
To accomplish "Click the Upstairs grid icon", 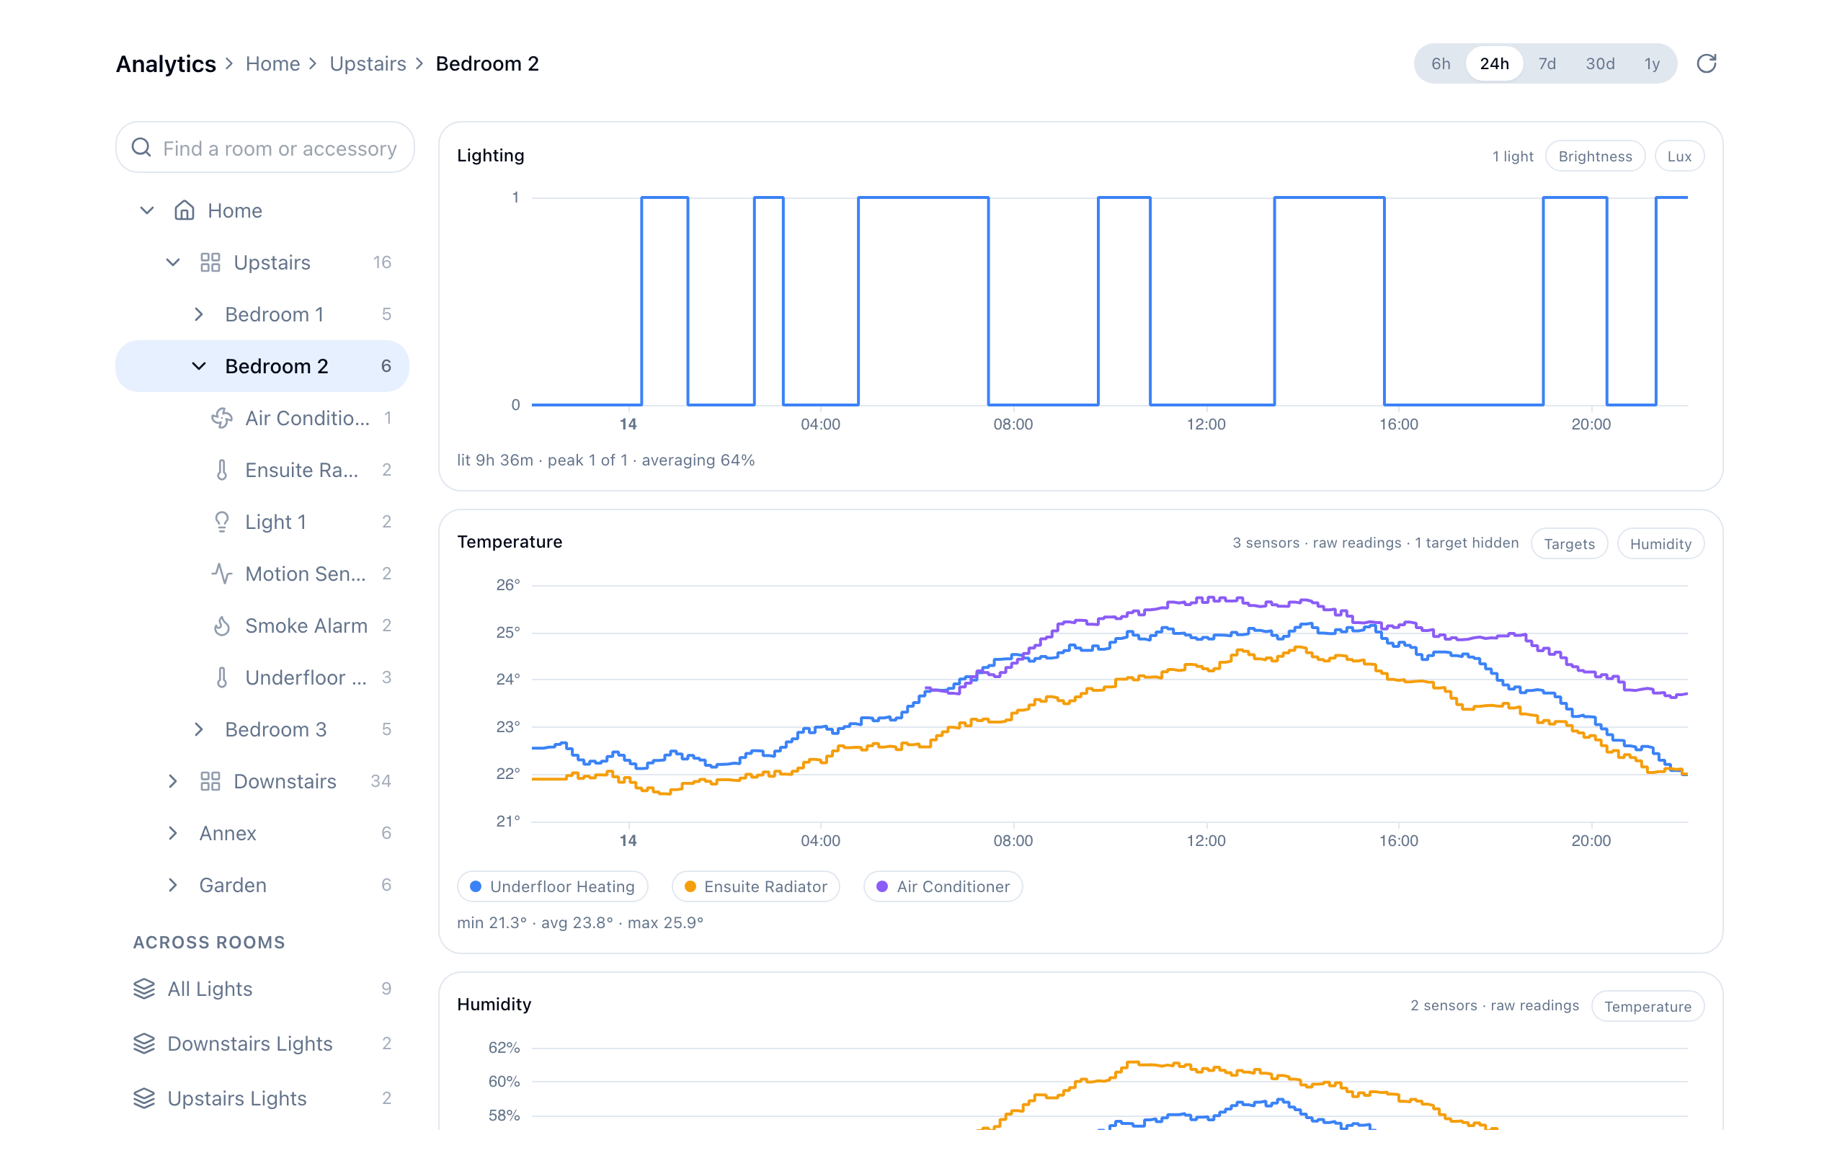I will (x=210, y=262).
